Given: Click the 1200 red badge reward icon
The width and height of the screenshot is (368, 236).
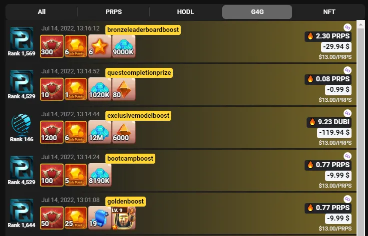Looking at the screenshot, I should [x=51, y=132].
